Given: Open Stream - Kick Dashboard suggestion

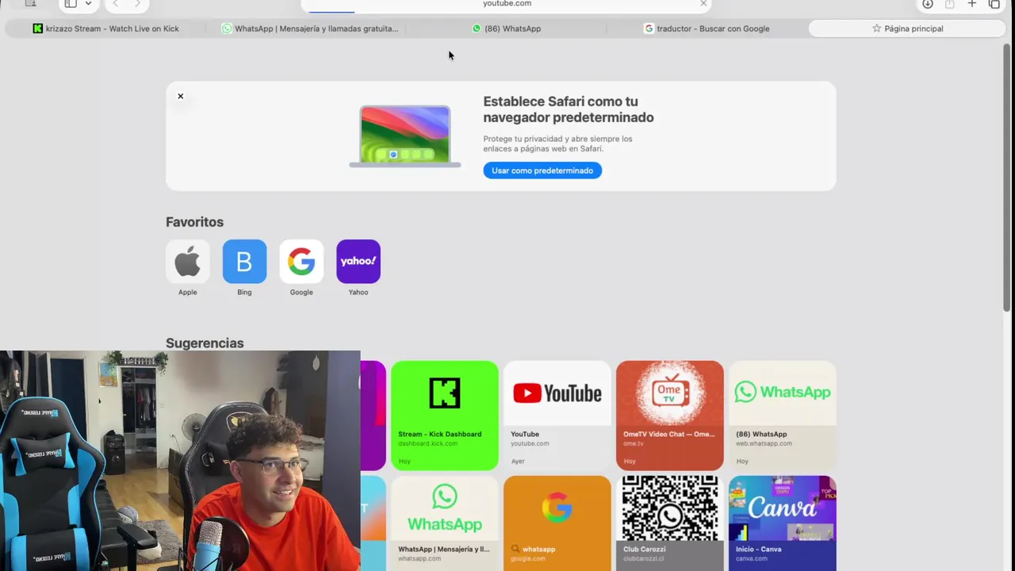Looking at the screenshot, I should [445, 416].
